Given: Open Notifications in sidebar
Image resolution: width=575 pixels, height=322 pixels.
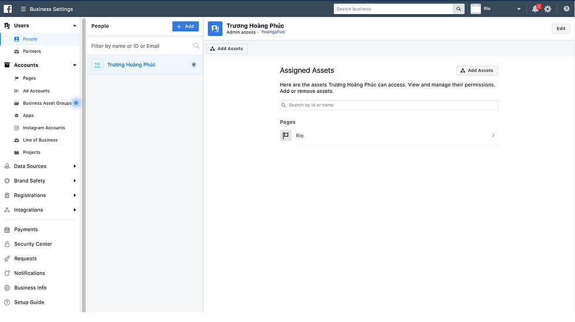Looking at the screenshot, I should pyautogui.click(x=29, y=273).
